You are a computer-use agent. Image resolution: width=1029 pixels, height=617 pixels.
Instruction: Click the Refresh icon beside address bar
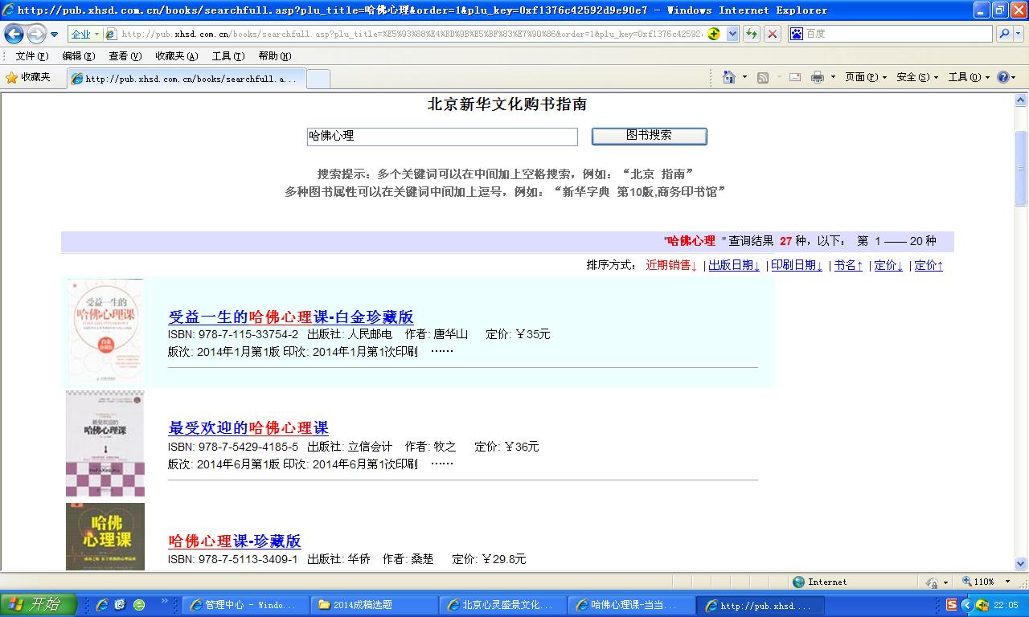point(752,34)
